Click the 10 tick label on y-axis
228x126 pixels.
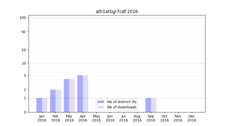(24, 63)
